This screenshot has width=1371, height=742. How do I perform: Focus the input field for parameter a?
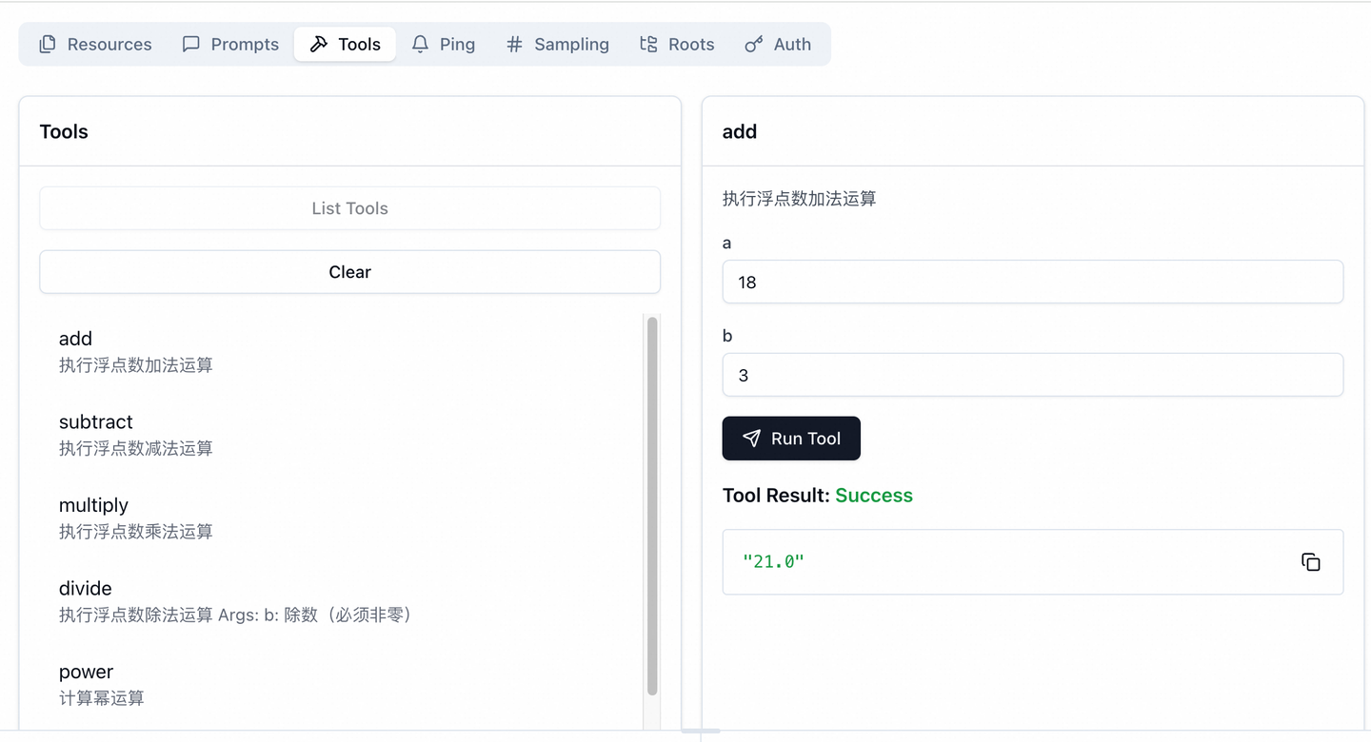point(1033,283)
